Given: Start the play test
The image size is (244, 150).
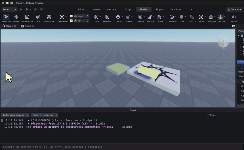Looking at the screenshot, I should click(21, 9).
